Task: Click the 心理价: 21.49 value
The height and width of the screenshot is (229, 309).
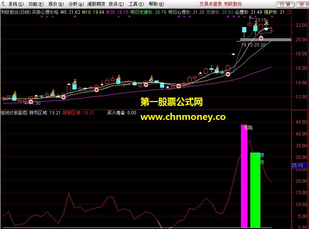Action: pos(248,12)
